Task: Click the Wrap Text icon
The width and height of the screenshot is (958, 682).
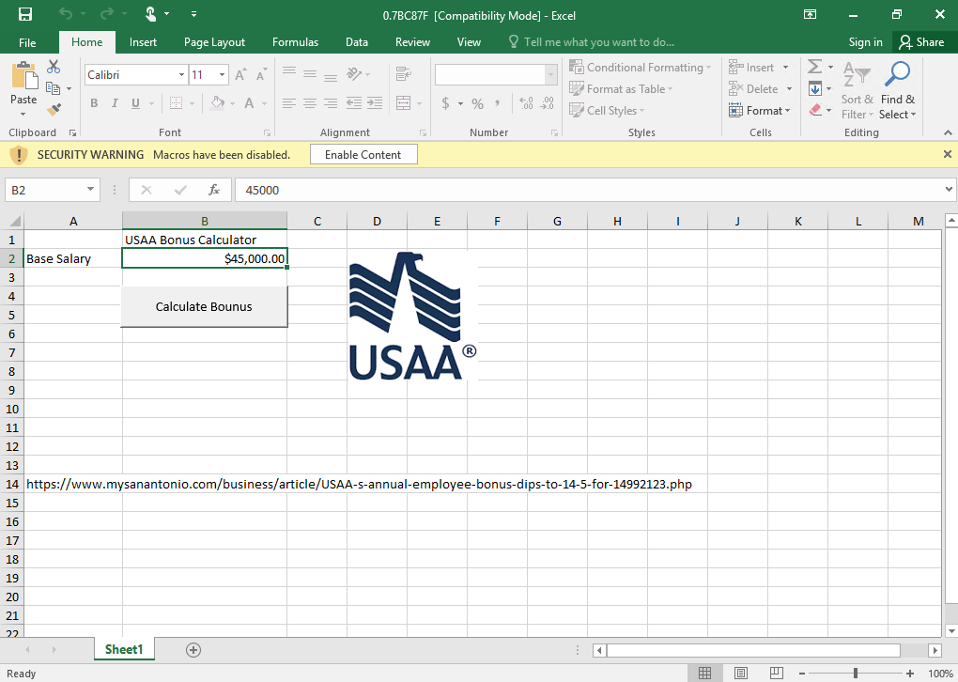Action: (x=403, y=74)
